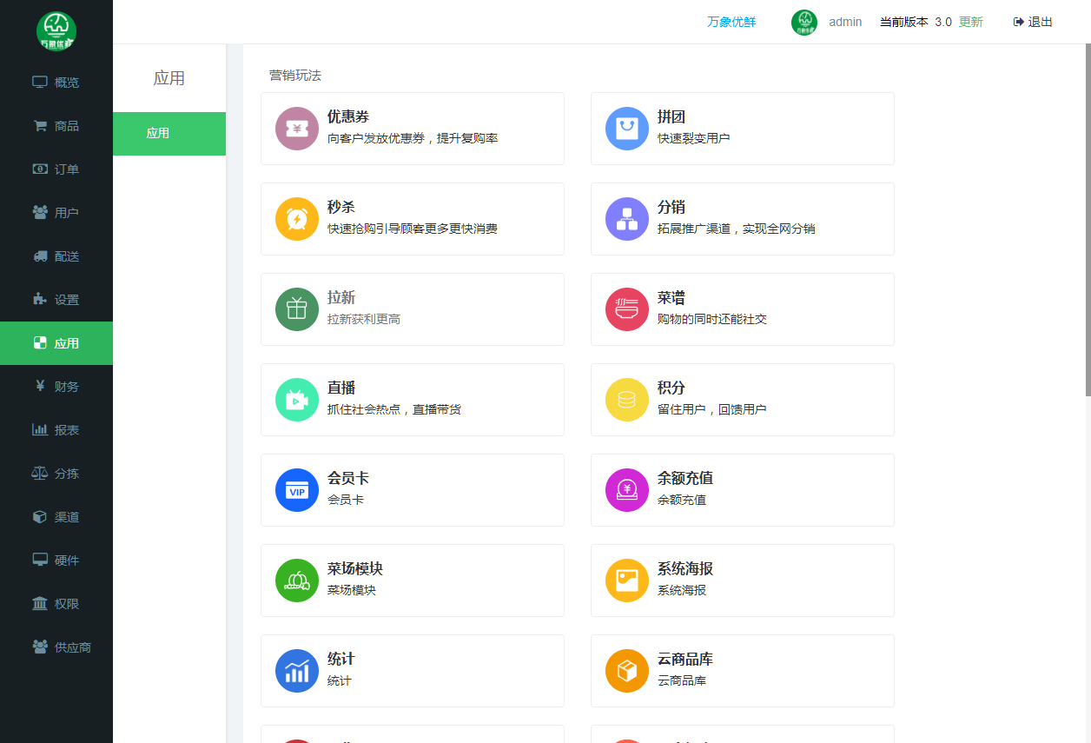Click the flash sale (秒杀) alarm clock icon
This screenshot has width=1091, height=743.
[x=297, y=219]
